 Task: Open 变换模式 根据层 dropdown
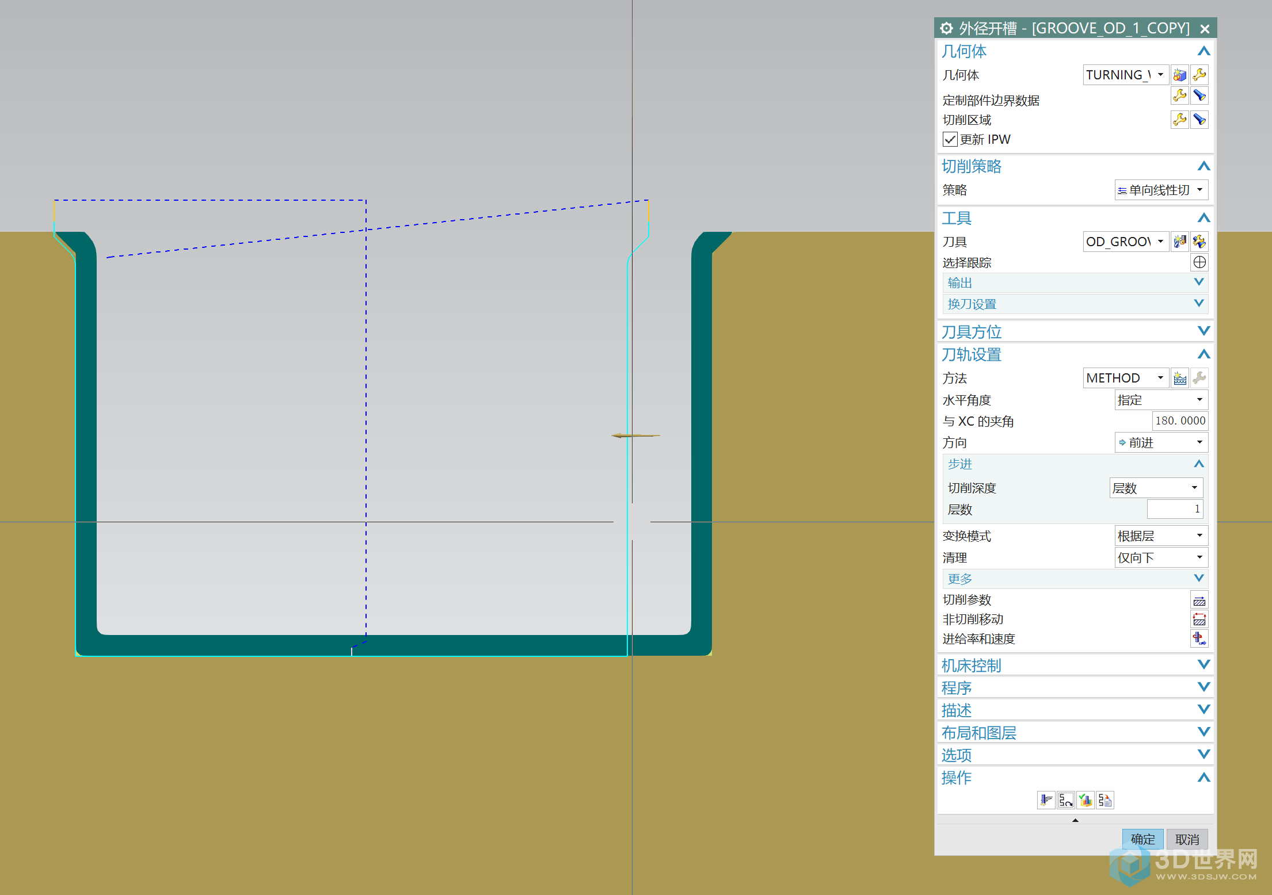point(1161,536)
